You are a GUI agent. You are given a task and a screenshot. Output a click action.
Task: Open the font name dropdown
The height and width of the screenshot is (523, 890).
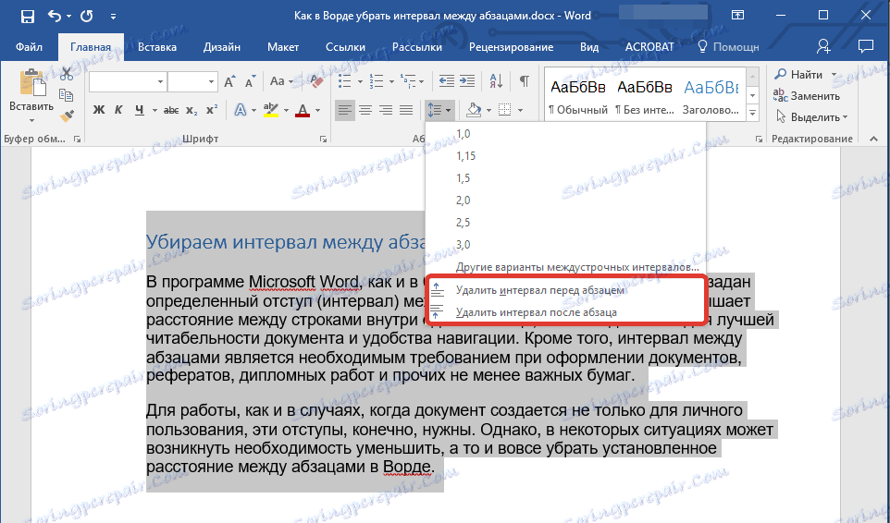pos(161,82)
